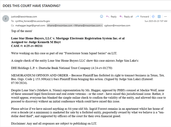The width and height of the screenshot is (171, 127).
Task: Add an emoji reaction to the email
Action: click(x=101, y=16)
